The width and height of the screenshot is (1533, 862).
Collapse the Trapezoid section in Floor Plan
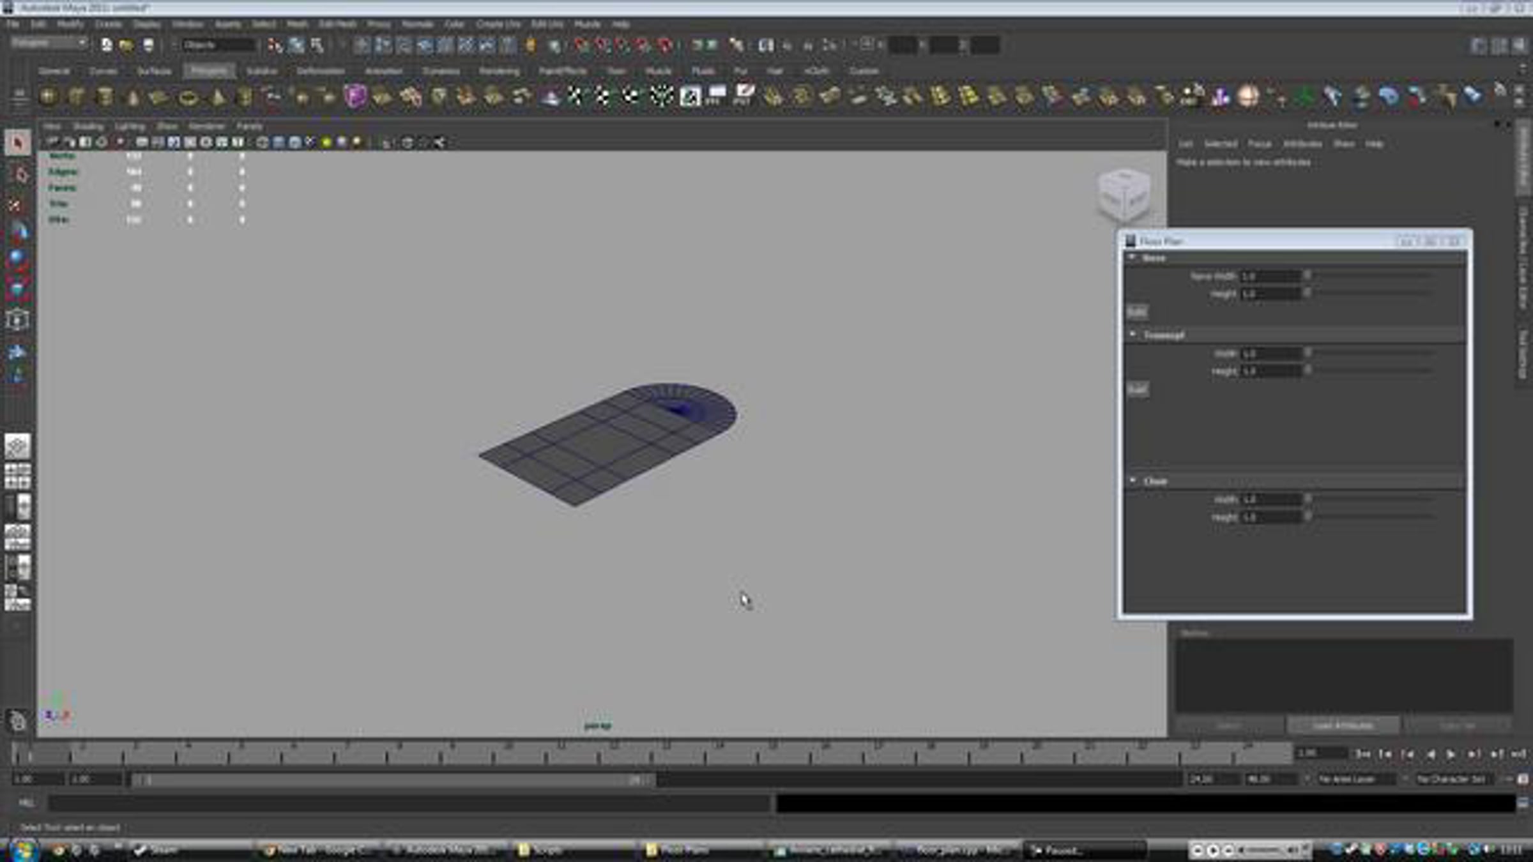tap(1133, 334)
